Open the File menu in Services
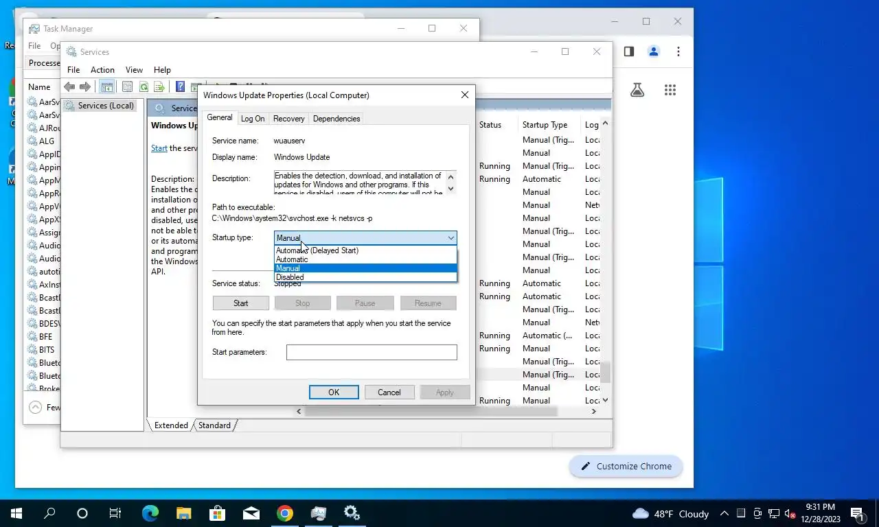Screen dimensions: 879x527 pos(73,70)
